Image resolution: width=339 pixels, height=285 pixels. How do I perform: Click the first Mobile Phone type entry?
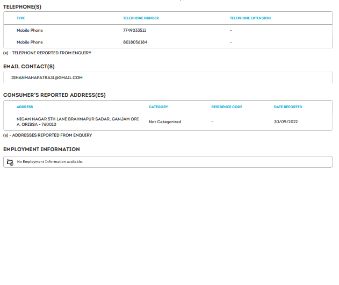30,31
